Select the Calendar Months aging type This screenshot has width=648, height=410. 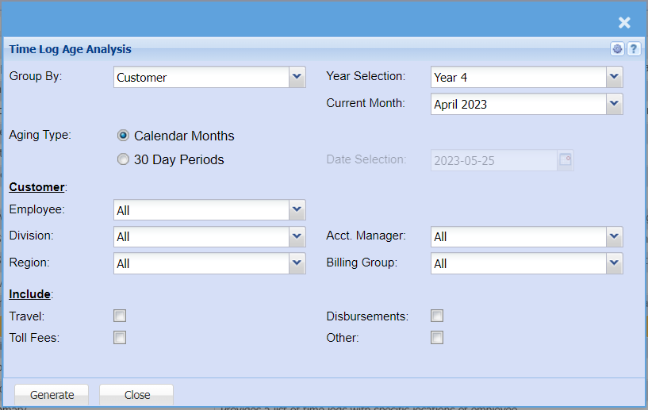coord(123,136)
